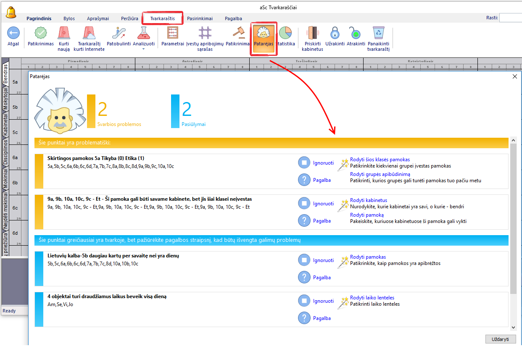Open Patikrinimas green checkmark tool
Viewport: 522px width, 346px height.
pyautogui.click(x=41, y=33)
